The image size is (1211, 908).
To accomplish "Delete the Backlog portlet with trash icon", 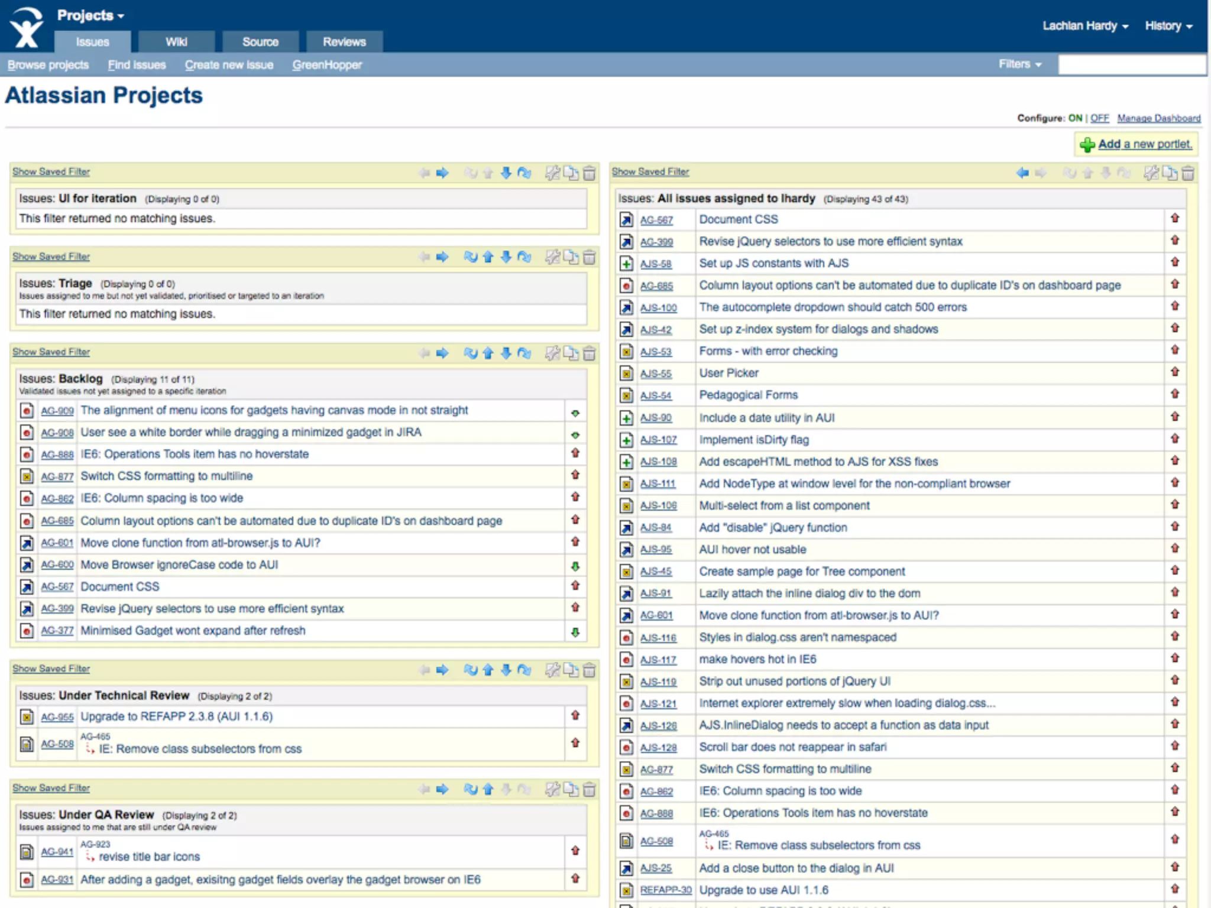I will tap(589, 354).
